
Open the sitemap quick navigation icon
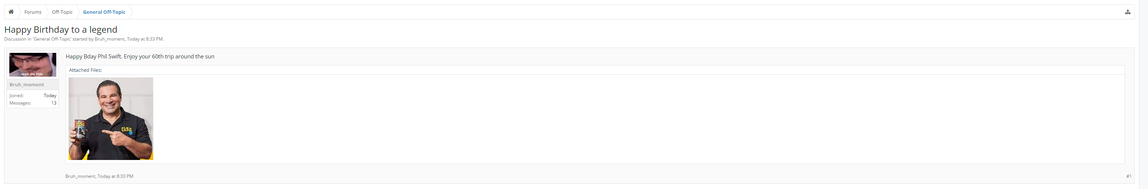[1127, 12]
